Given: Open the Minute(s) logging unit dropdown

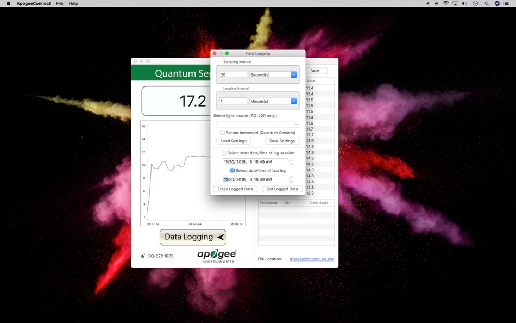Looking at the screenshot, I should pyautogui.click(x=273, y=101).
